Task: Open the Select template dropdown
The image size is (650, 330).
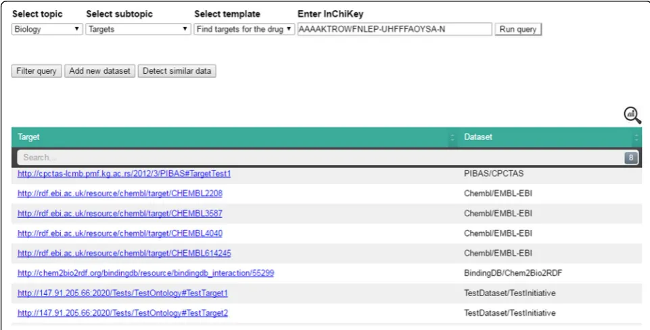Action: [244, 29]
